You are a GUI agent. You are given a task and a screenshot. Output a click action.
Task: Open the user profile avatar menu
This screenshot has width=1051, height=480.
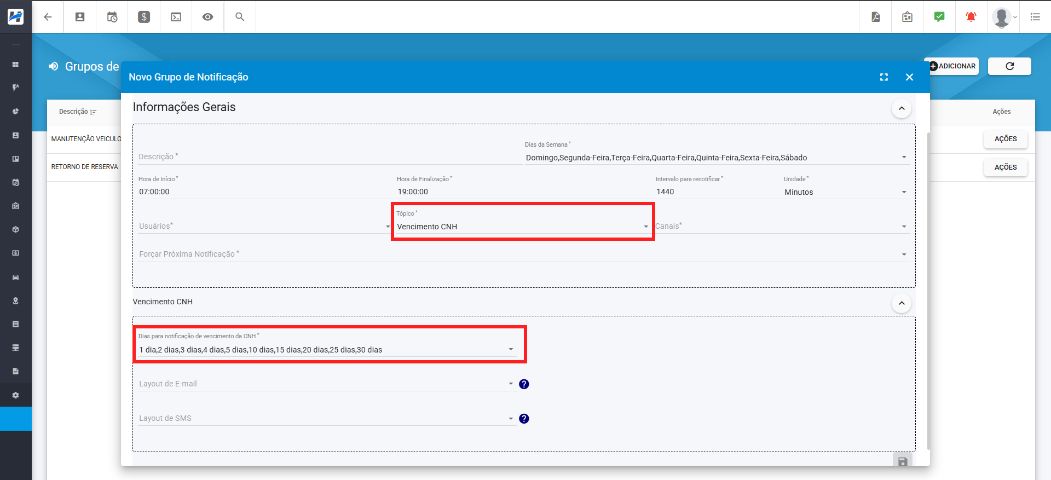(1003, 17)
